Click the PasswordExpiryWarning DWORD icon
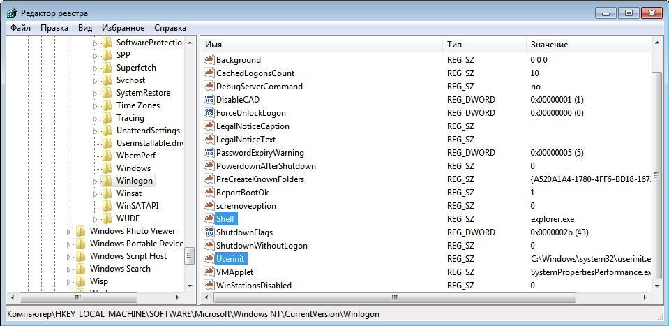 click(209, 153)
